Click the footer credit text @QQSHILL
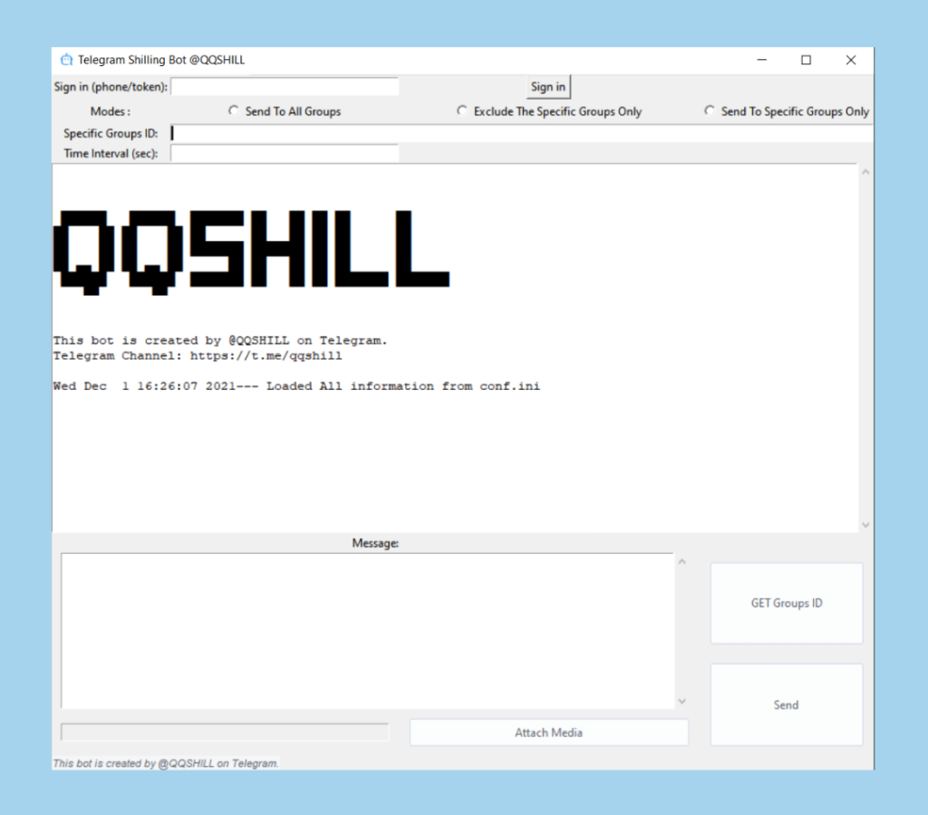 (x=165, y=763)
